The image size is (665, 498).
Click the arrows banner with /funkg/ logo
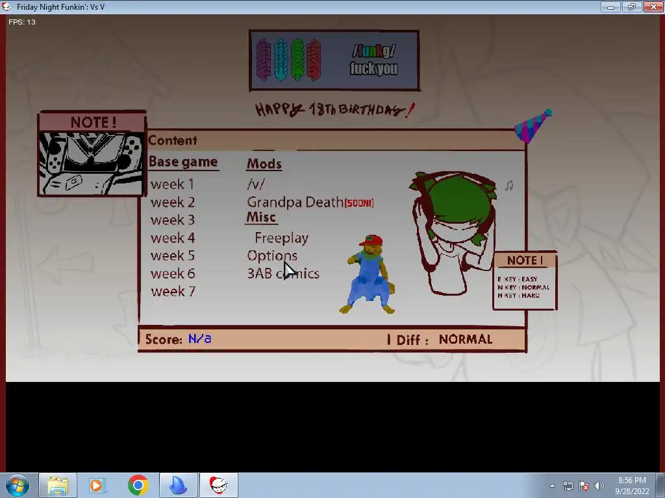[334, 60]
